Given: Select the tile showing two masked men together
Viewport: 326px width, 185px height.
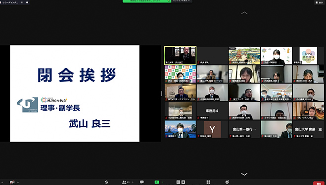Looking at the screenshot, I should pyautogui.click(x=276, y=93).
